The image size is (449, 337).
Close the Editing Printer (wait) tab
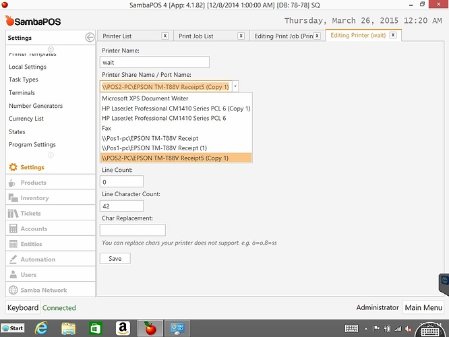[393, 35]
